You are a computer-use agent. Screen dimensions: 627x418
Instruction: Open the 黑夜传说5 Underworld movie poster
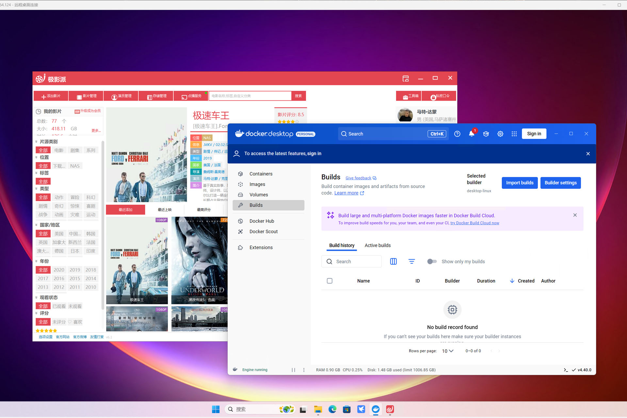click(200, 260)
